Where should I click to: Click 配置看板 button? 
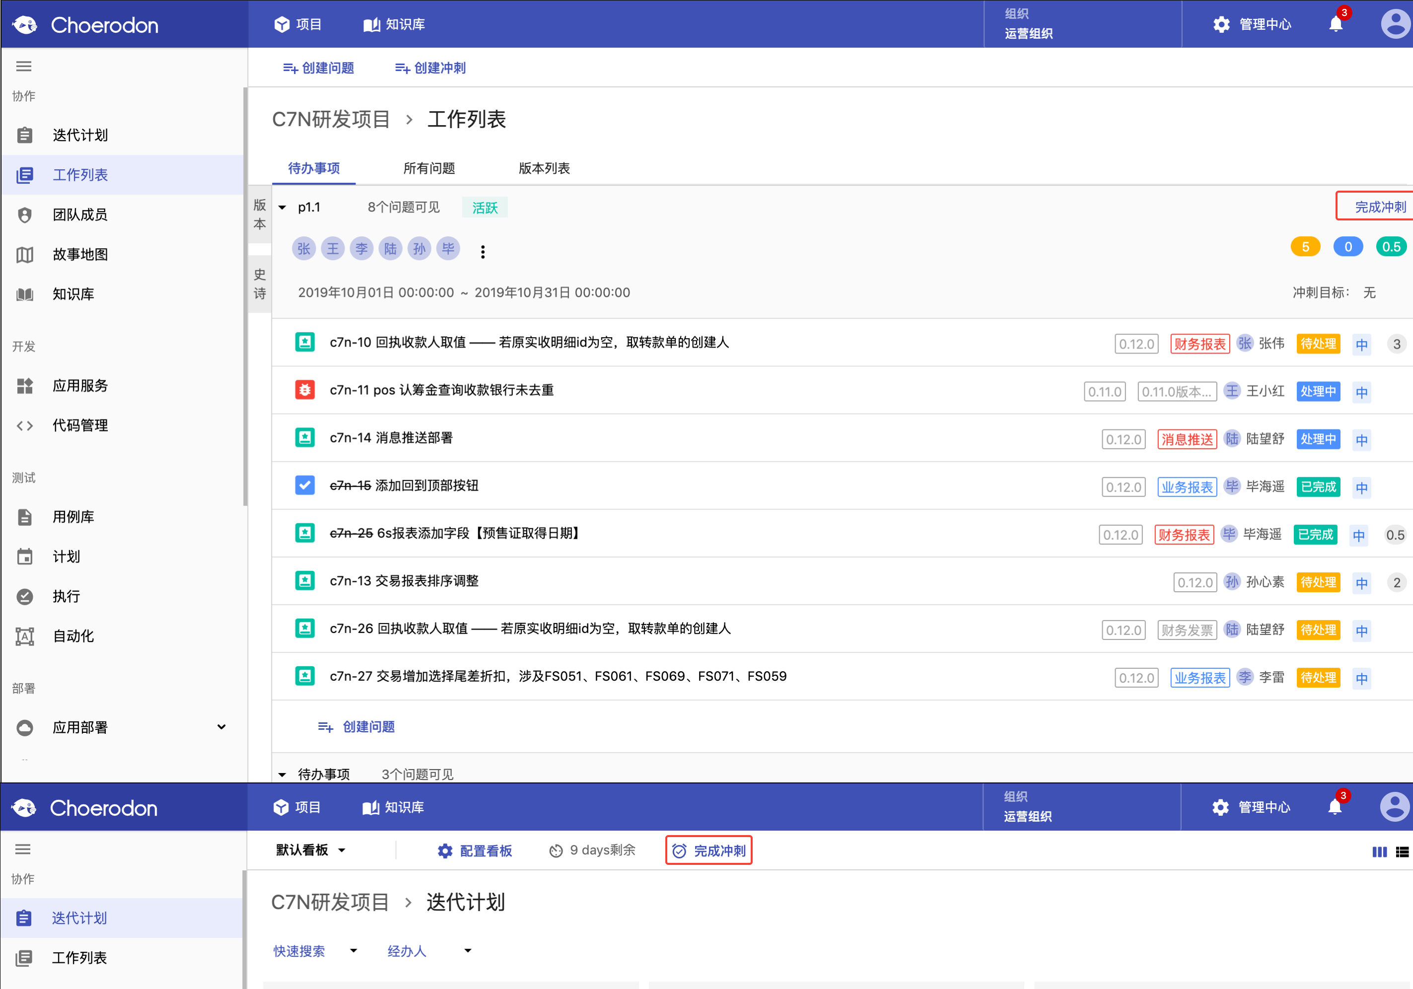[x=475, y=850]
